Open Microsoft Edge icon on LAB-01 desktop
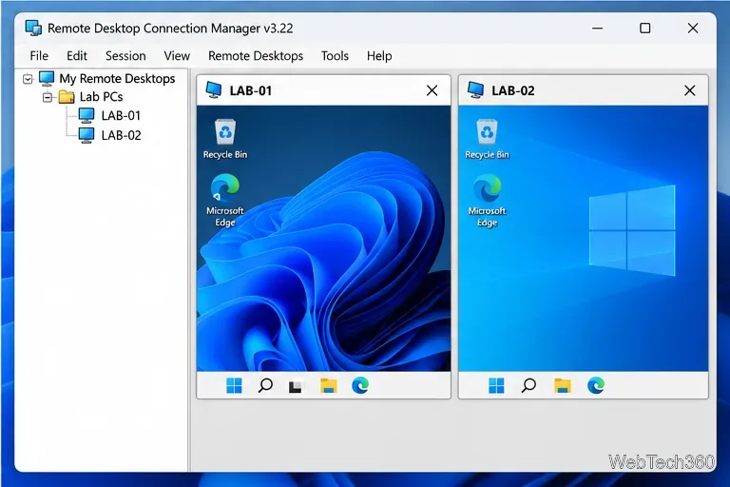This screenshot has width=730, height=487. click(x=225, y=200)
